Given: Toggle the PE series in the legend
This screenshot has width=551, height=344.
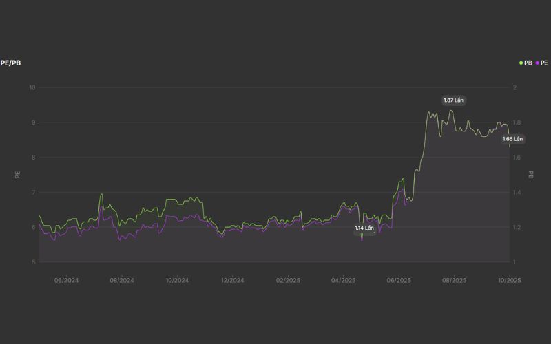Looking at the screenshot, I should [x=544, y=63].
